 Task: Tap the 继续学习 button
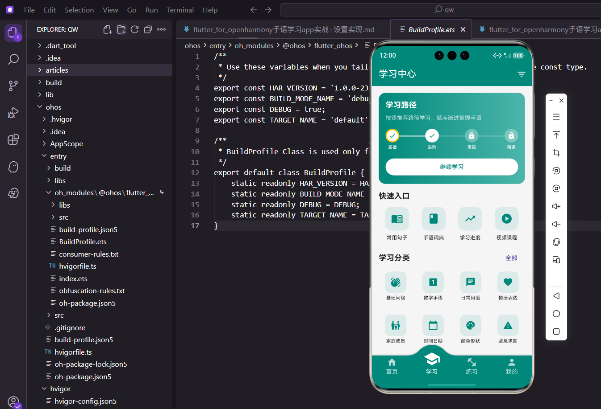(x=451, y=167)
